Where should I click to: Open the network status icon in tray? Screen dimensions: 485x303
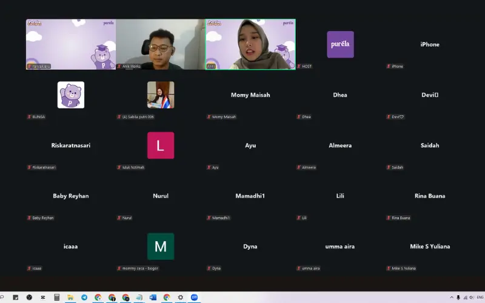click(466, 298)
